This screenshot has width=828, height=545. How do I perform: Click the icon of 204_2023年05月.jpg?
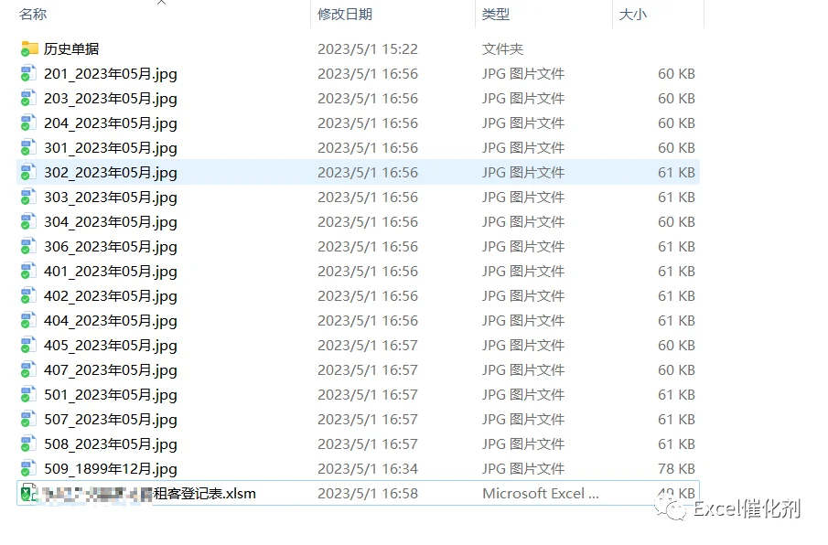[x=28, y=123]
